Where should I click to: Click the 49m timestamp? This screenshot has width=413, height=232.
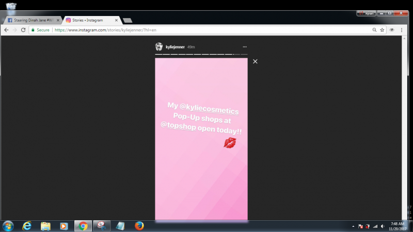click(x=191, y=47)
